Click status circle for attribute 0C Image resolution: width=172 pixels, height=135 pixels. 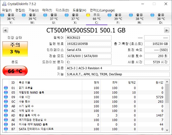6,102
